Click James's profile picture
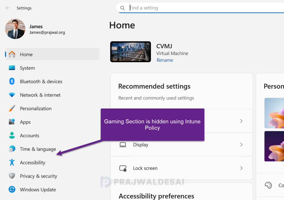The image size is (284, 200). point(15,29)
